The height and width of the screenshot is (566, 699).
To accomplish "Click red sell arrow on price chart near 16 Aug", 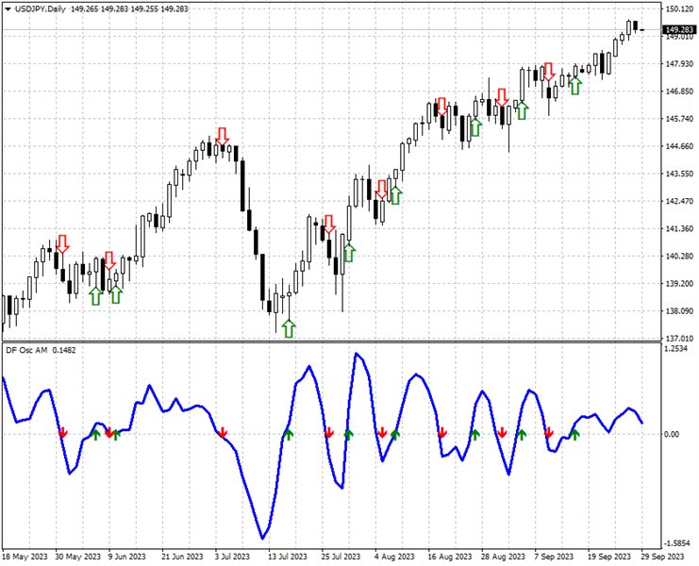I will (x=441, y=107).
